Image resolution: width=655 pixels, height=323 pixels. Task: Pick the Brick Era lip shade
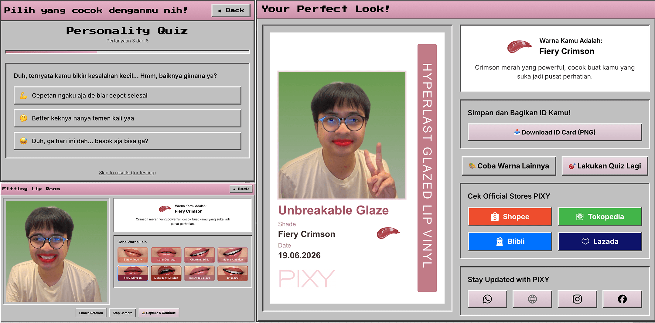point(233,273)
